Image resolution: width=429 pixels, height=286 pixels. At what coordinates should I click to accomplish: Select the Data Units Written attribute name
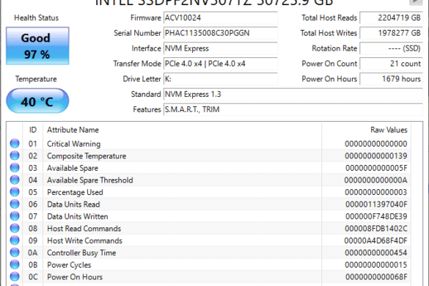78,216
